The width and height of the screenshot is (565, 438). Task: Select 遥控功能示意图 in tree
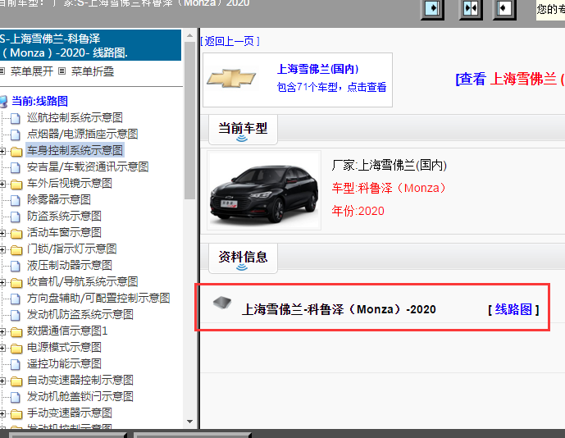point(64,363)
